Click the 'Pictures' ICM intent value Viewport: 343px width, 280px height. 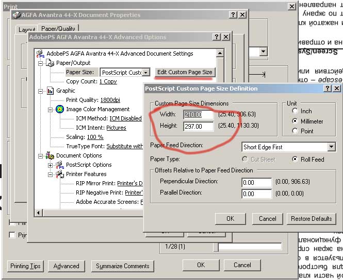coord(116,128)
